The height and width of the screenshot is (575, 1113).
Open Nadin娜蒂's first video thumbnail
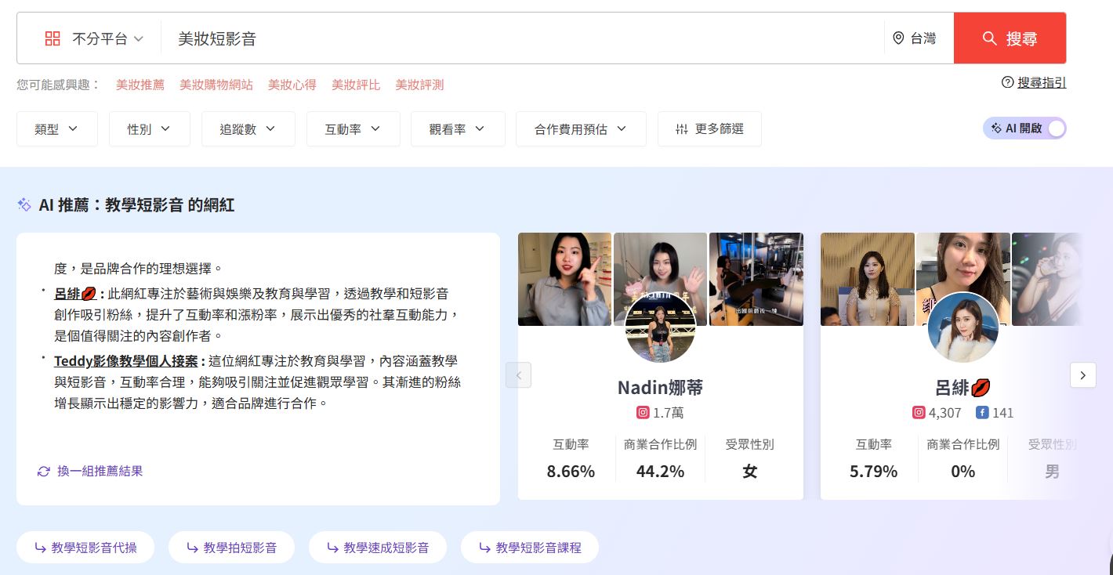(564, 279)
